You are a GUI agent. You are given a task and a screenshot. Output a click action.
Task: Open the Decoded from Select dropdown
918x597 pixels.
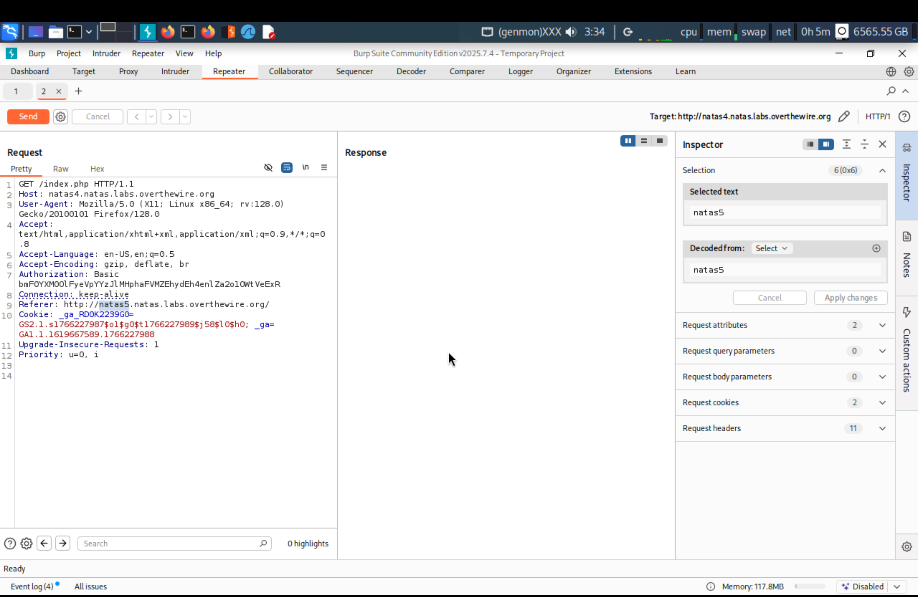pos(772,248)
